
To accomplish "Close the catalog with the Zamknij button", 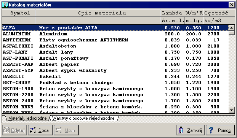I will click(191, 130).
